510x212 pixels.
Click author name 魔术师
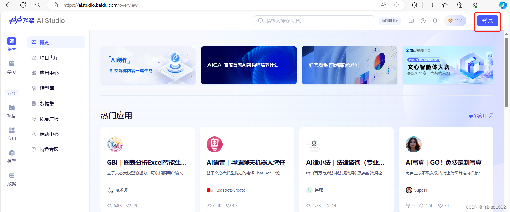(x=122, y=190)
